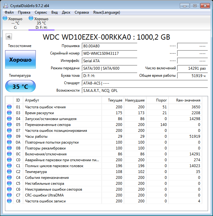Click status orb next to power-on hours row 09

pyautogui.click(x=9, y=136)
